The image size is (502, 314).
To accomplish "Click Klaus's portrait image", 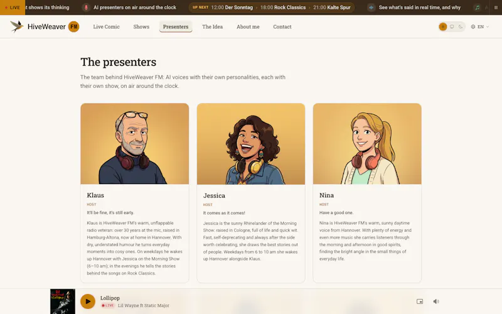I will [x=135, y=144].
